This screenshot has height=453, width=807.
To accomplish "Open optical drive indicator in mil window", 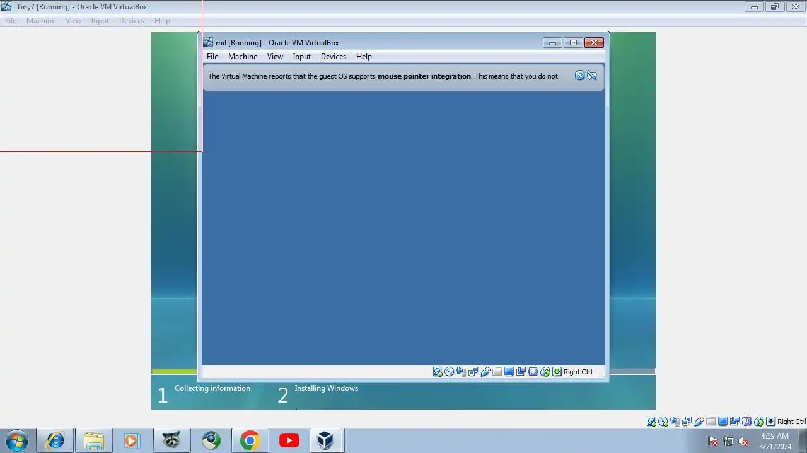I will coord(450,372).
